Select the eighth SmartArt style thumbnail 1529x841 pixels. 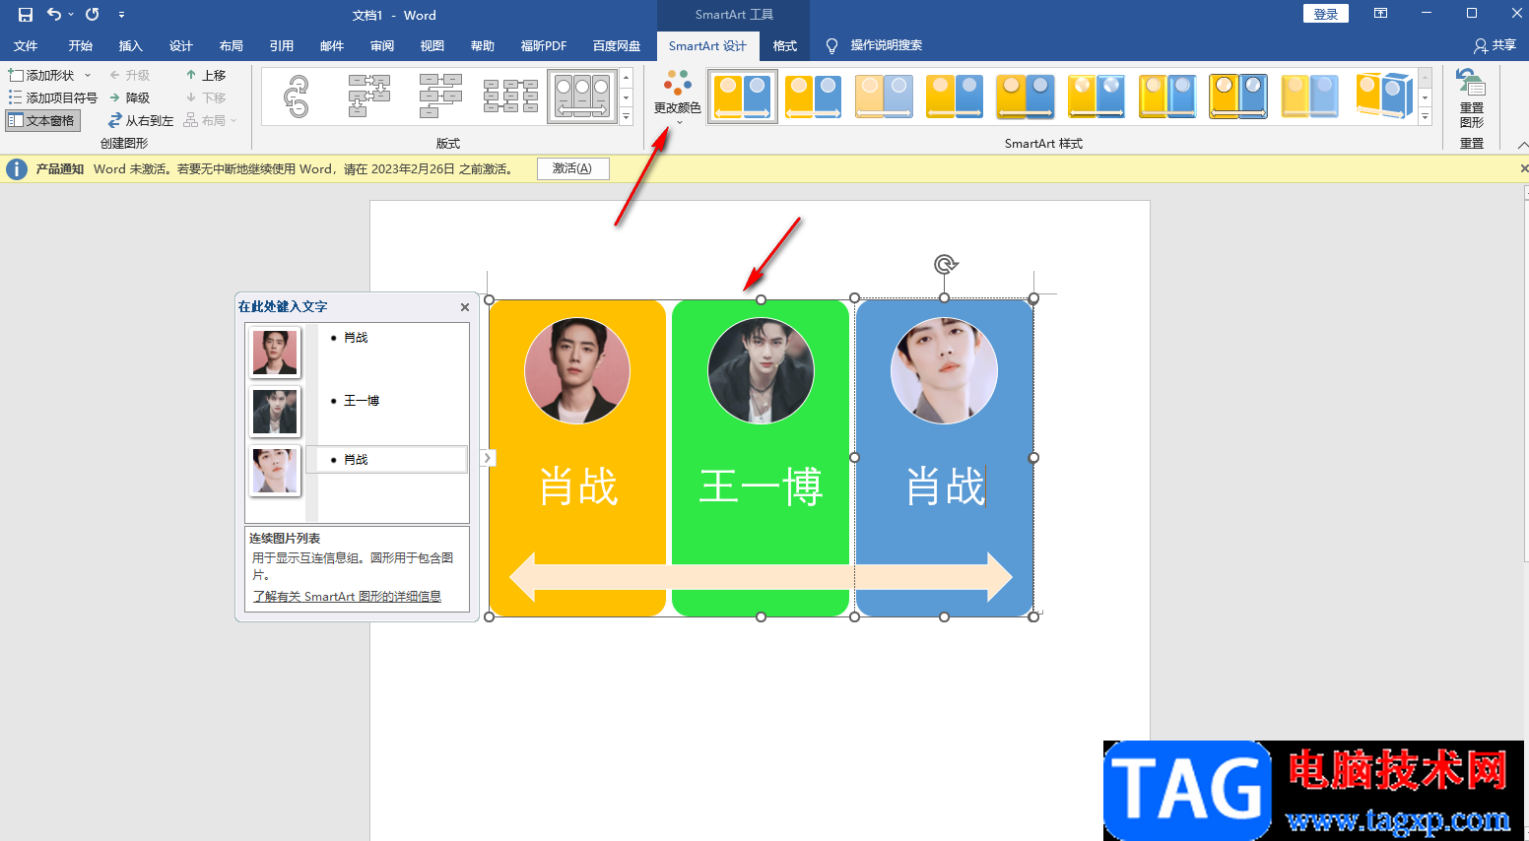(1238, 97)
